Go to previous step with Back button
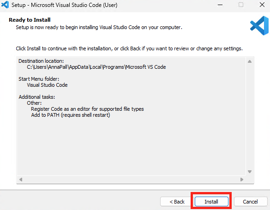This screenshot has height=210, width=270. point(177,202)
